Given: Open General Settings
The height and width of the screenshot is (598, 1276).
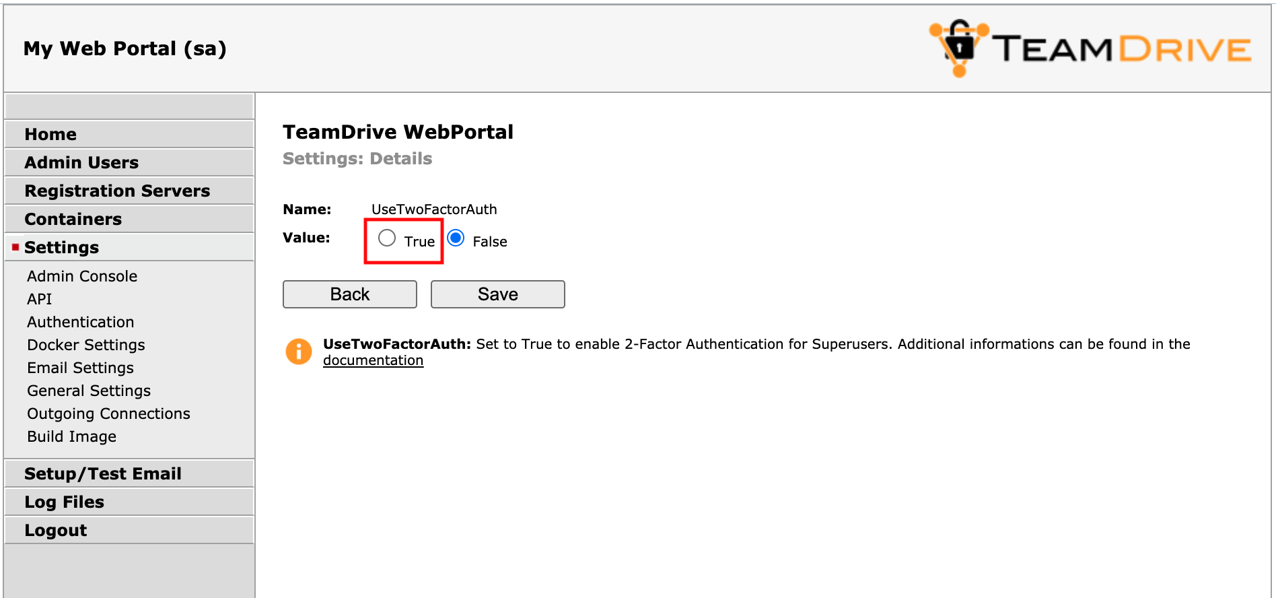Looking at the screenshot, I should 88,391.
